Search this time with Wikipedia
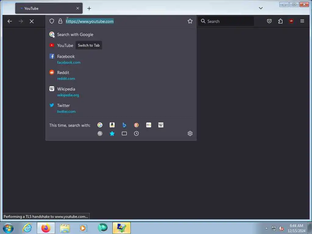 coord(161,125)
